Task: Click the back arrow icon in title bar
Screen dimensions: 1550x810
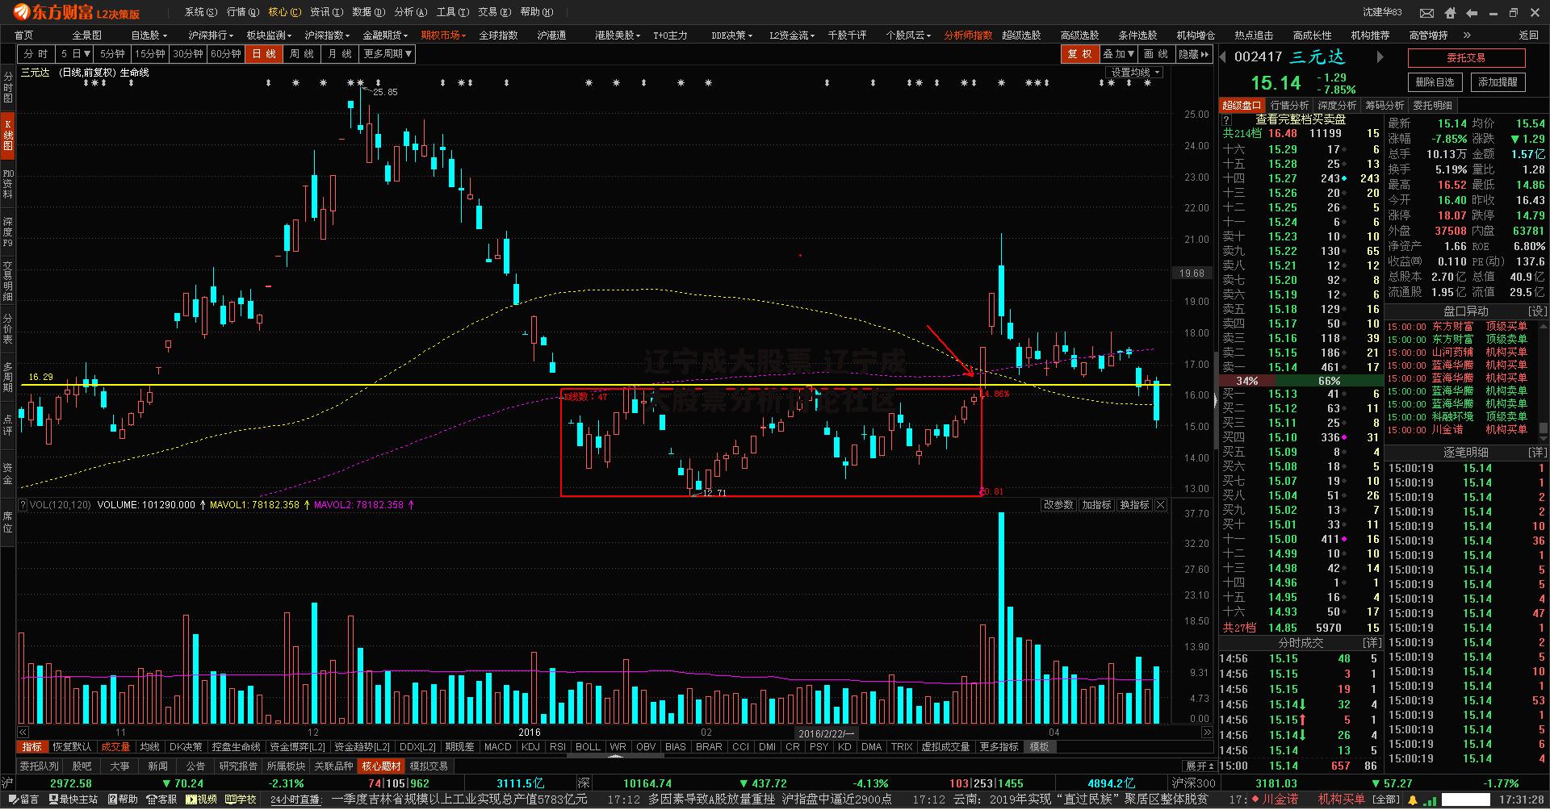Action: 1471,13
